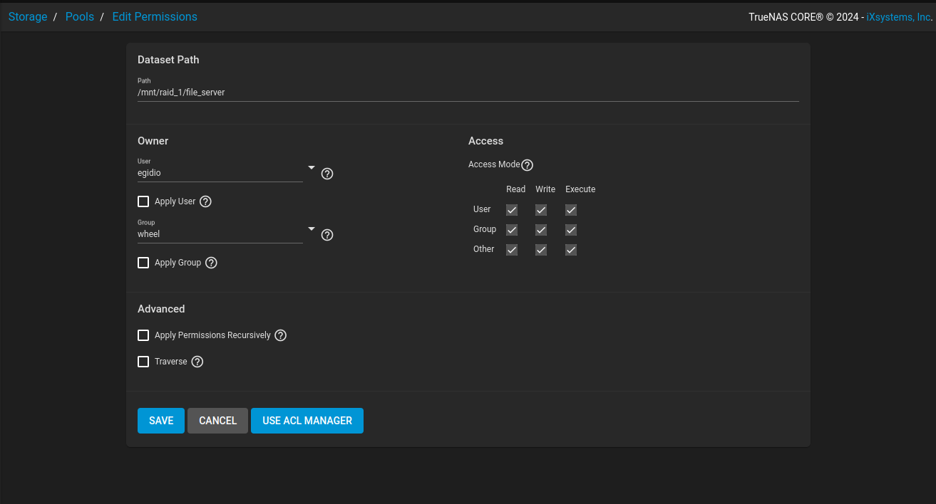Enable the Apply User checkbox
This screenshot has width=936, height=504.
coord(143,201)
